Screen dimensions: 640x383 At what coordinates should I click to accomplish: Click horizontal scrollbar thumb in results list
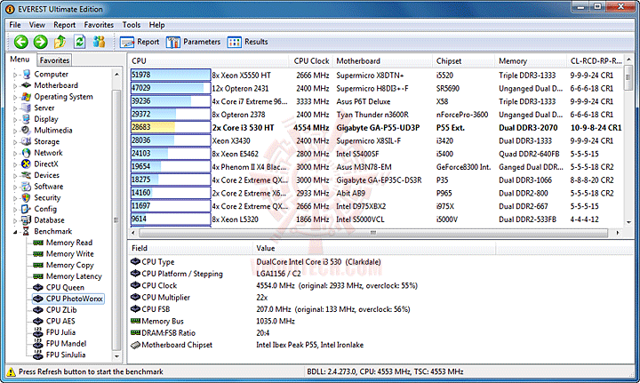373,233
